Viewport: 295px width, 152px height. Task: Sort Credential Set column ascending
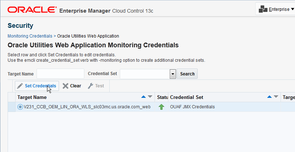click(269, 97)
